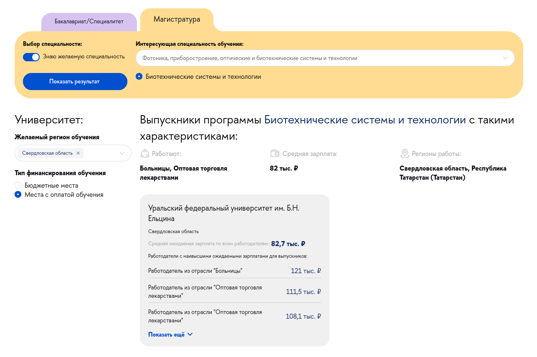Screen dimensions: 537x357
Task: Click the ruble icon beside "121 тыс."
Action: 319,271
